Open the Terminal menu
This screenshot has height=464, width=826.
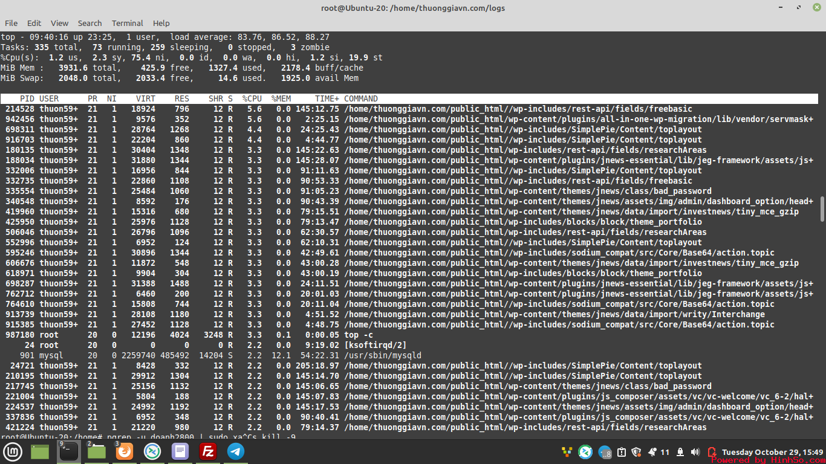coord(128,23)
